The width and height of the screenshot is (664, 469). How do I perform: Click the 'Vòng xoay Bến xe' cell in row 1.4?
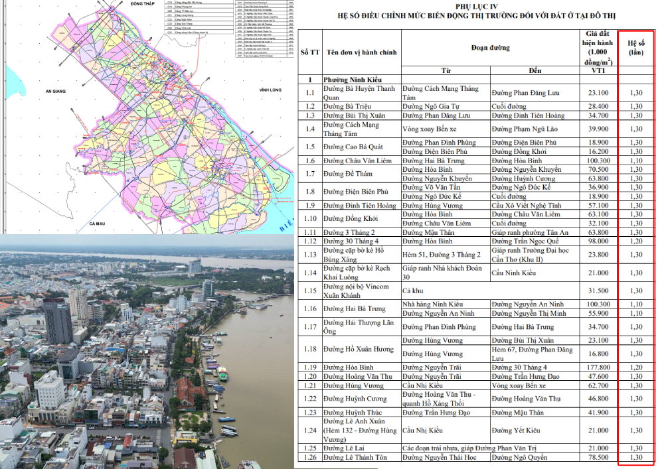(x=430, y=129)
